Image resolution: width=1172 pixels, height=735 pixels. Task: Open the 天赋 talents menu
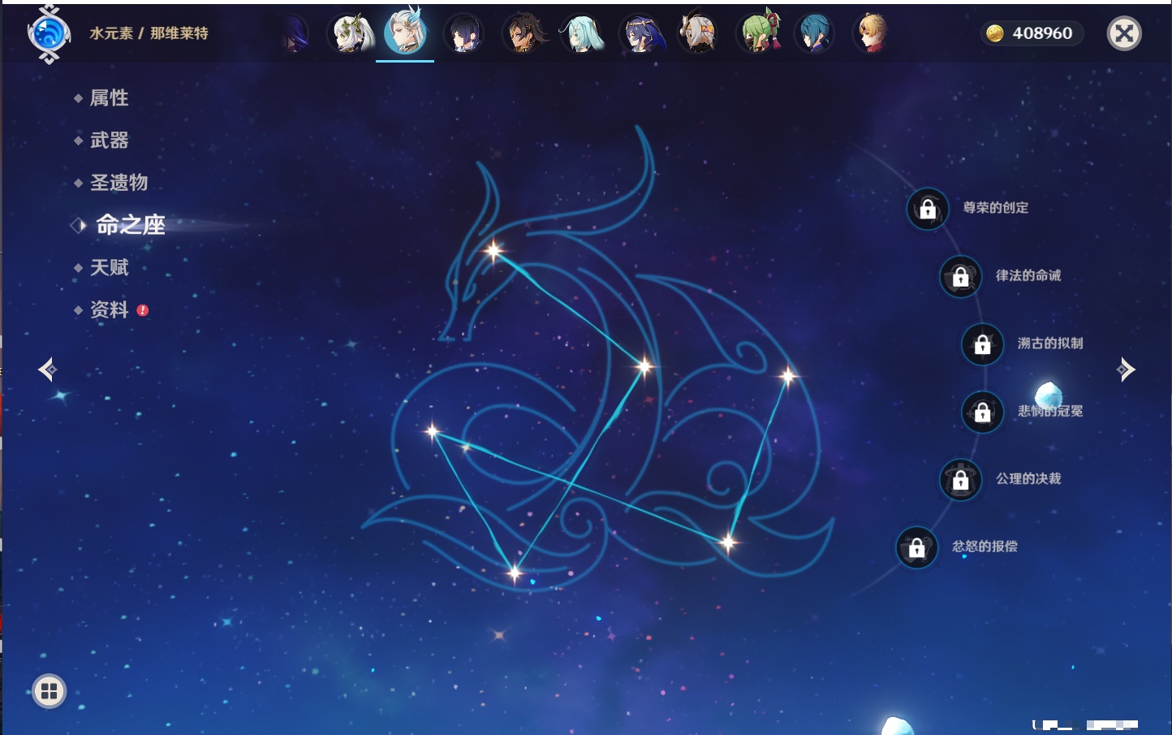109,267
